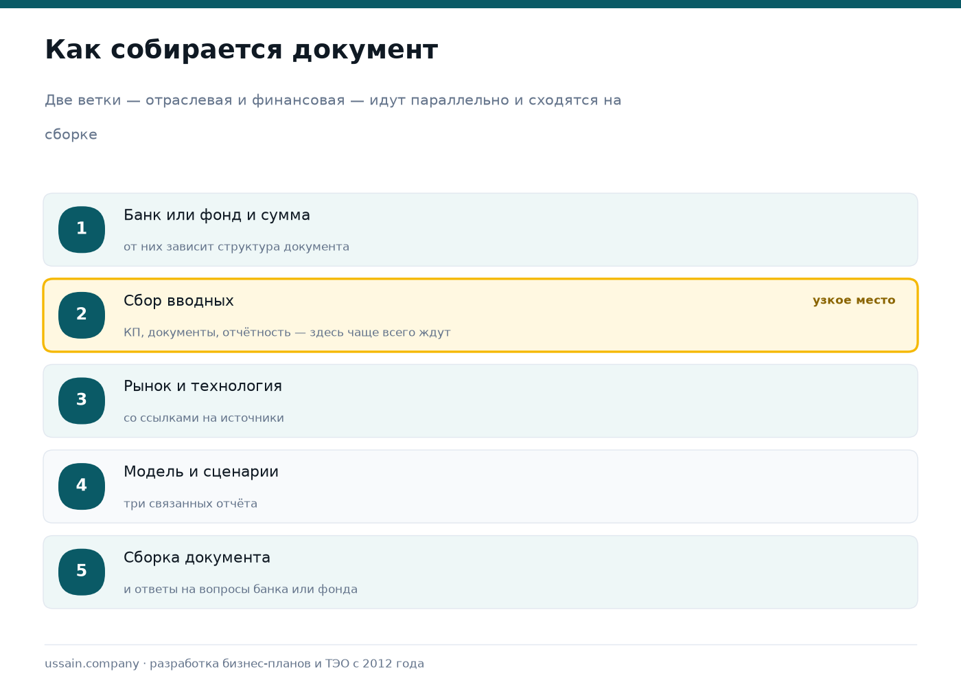
Task: Click 'КП, документы, отчётность' description line
Action: (287, 333)
